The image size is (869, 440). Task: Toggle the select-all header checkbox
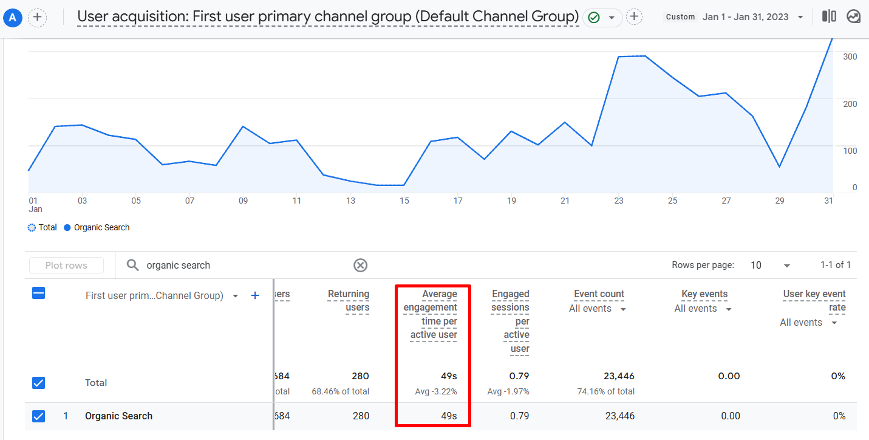(x=38, y=294)
